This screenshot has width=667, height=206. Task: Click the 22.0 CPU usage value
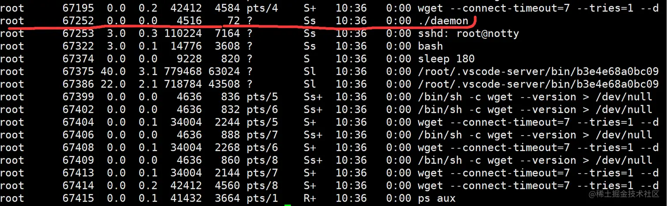click(x=113, y=85)
